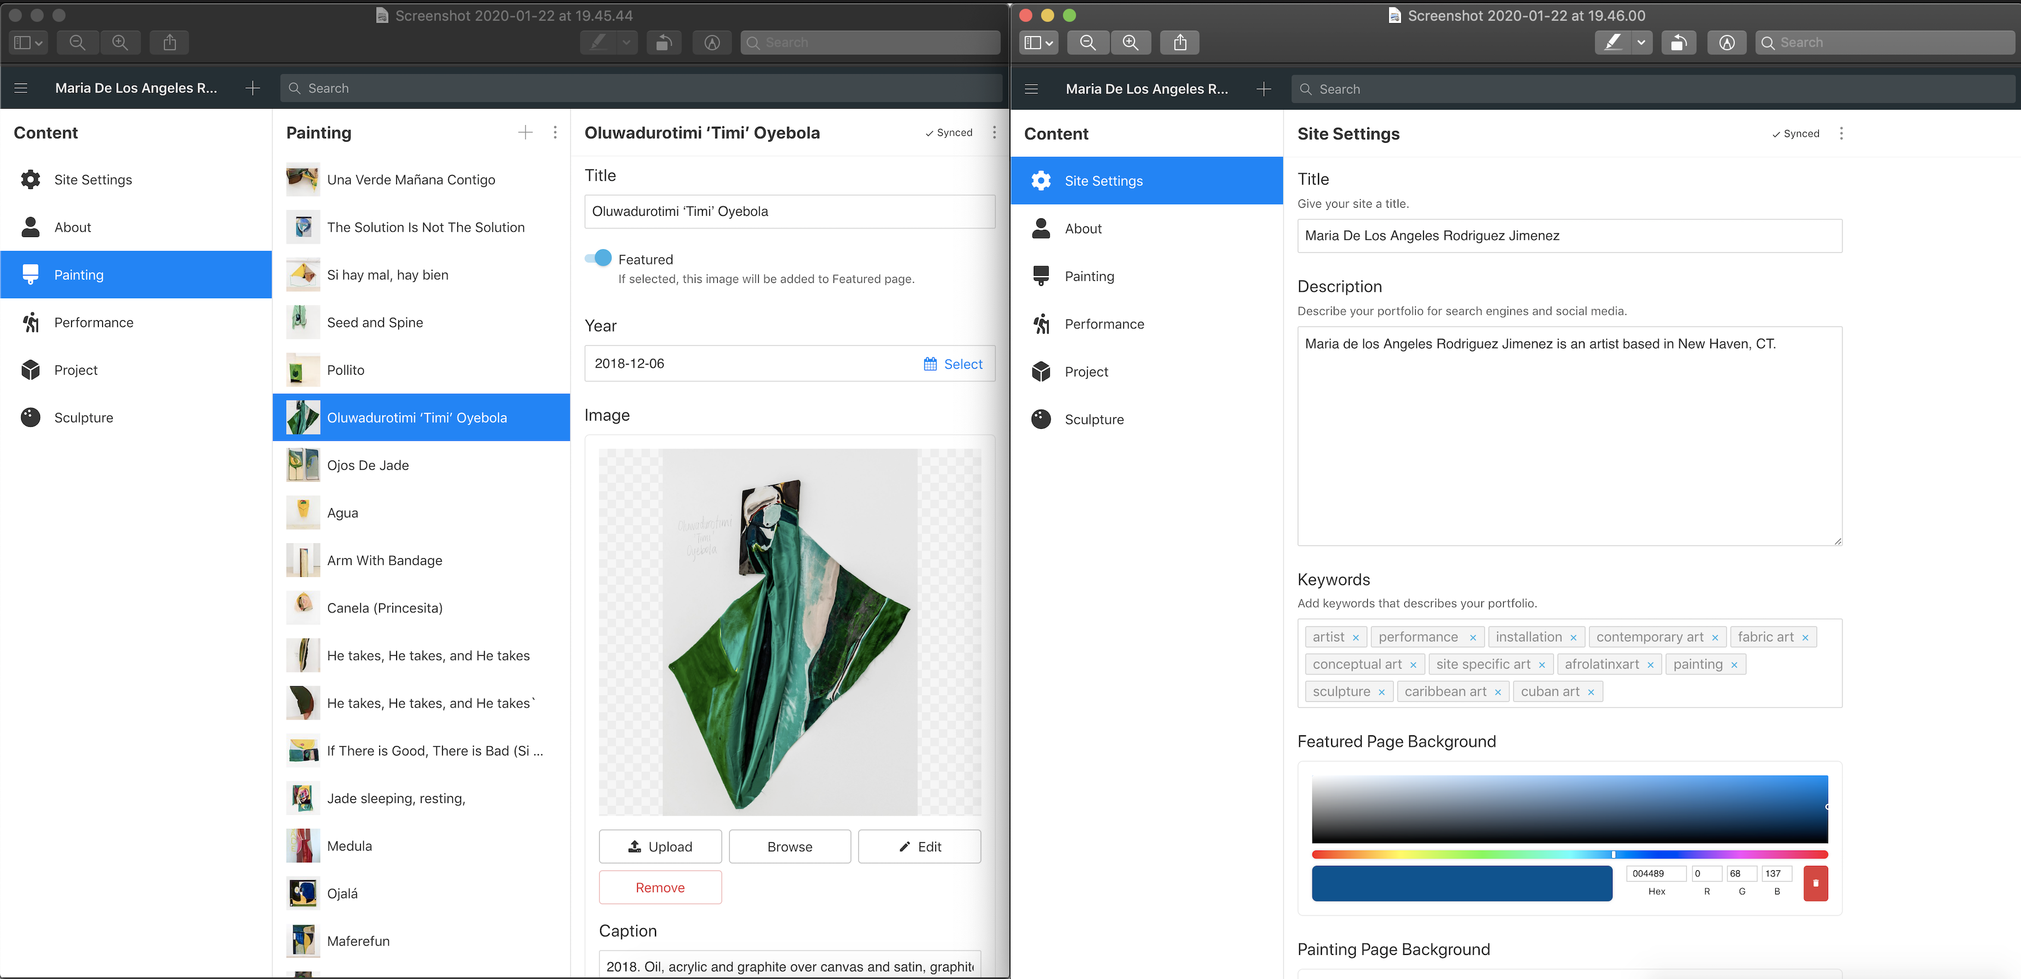Click search bar in left app header
This screenshot has height=979, width=2021.
(x=641, y=88)
